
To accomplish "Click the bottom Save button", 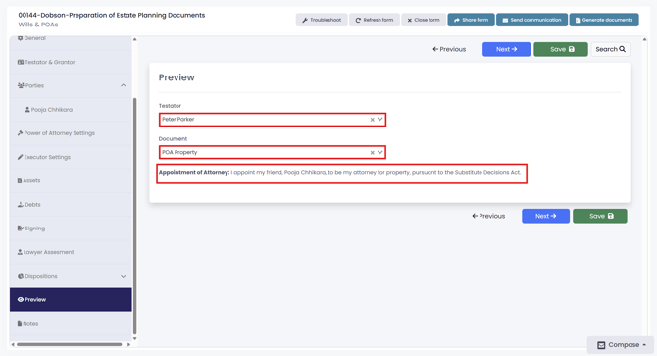I will coord(600,216).
